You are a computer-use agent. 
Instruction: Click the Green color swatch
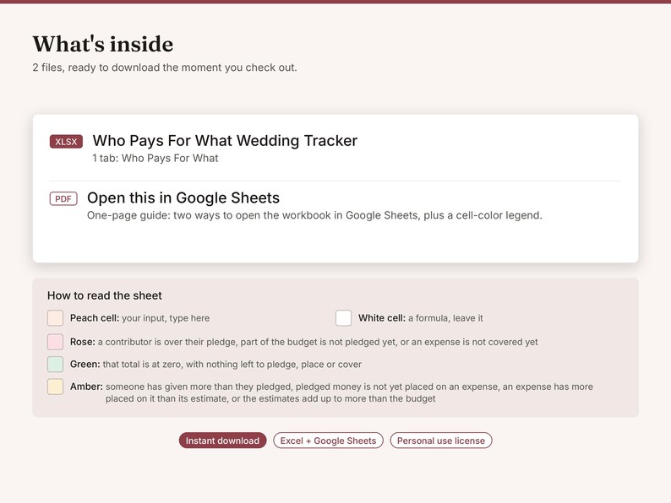click(55, 364)
